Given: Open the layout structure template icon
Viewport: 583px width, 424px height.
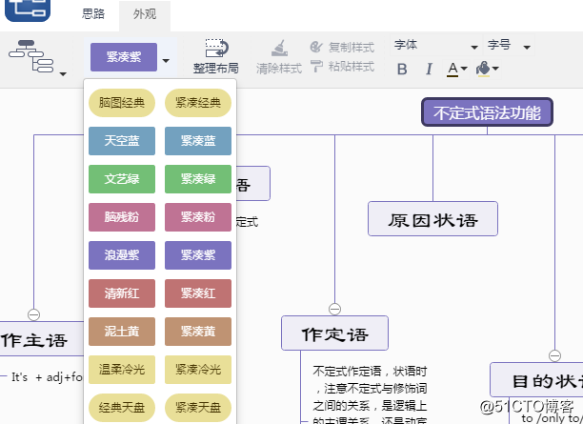Looking at the screenshot, I should pyautogui.click(x=31, y=56).
